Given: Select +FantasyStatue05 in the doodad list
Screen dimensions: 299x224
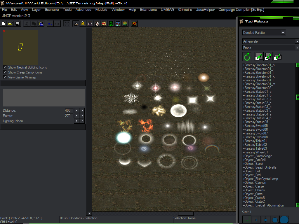Looking at the screenshot, I should click(x=255, y=122).
